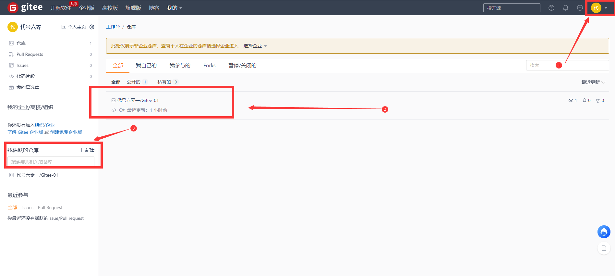Switch to 我自己的 tab
This screenshot has height=276, width=615.
coord(146,66)
